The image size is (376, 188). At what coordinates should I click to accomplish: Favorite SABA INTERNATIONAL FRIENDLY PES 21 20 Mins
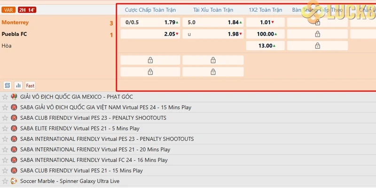[5, 149]
